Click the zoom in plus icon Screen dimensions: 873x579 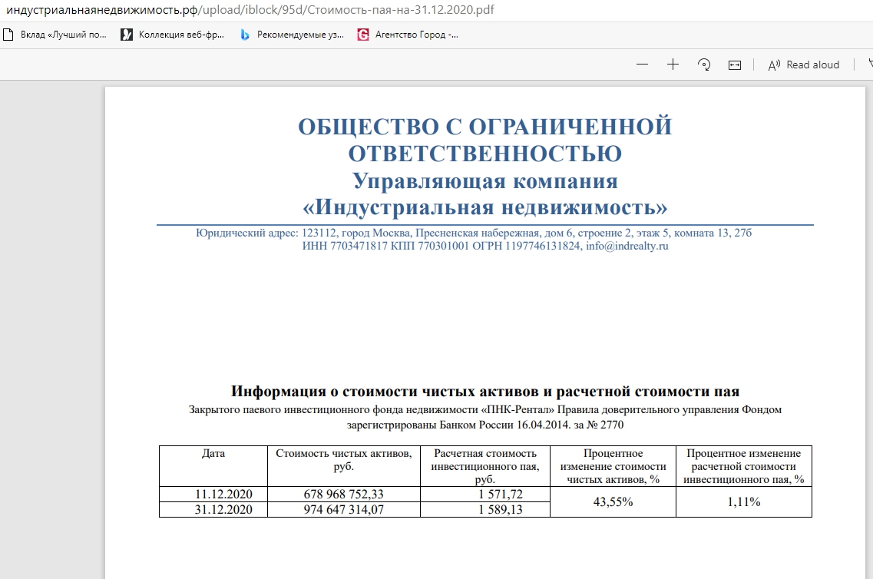(673, 65)
